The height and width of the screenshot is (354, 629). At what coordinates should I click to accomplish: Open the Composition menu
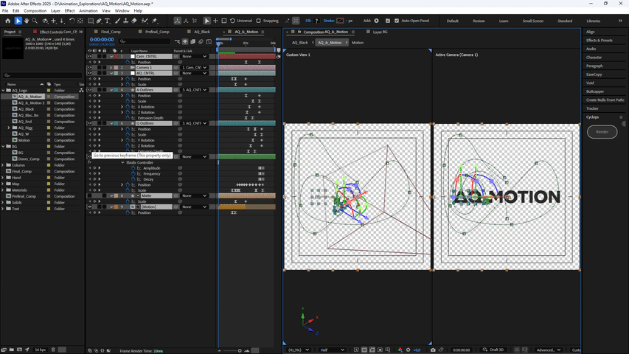[x=35, y=11]
